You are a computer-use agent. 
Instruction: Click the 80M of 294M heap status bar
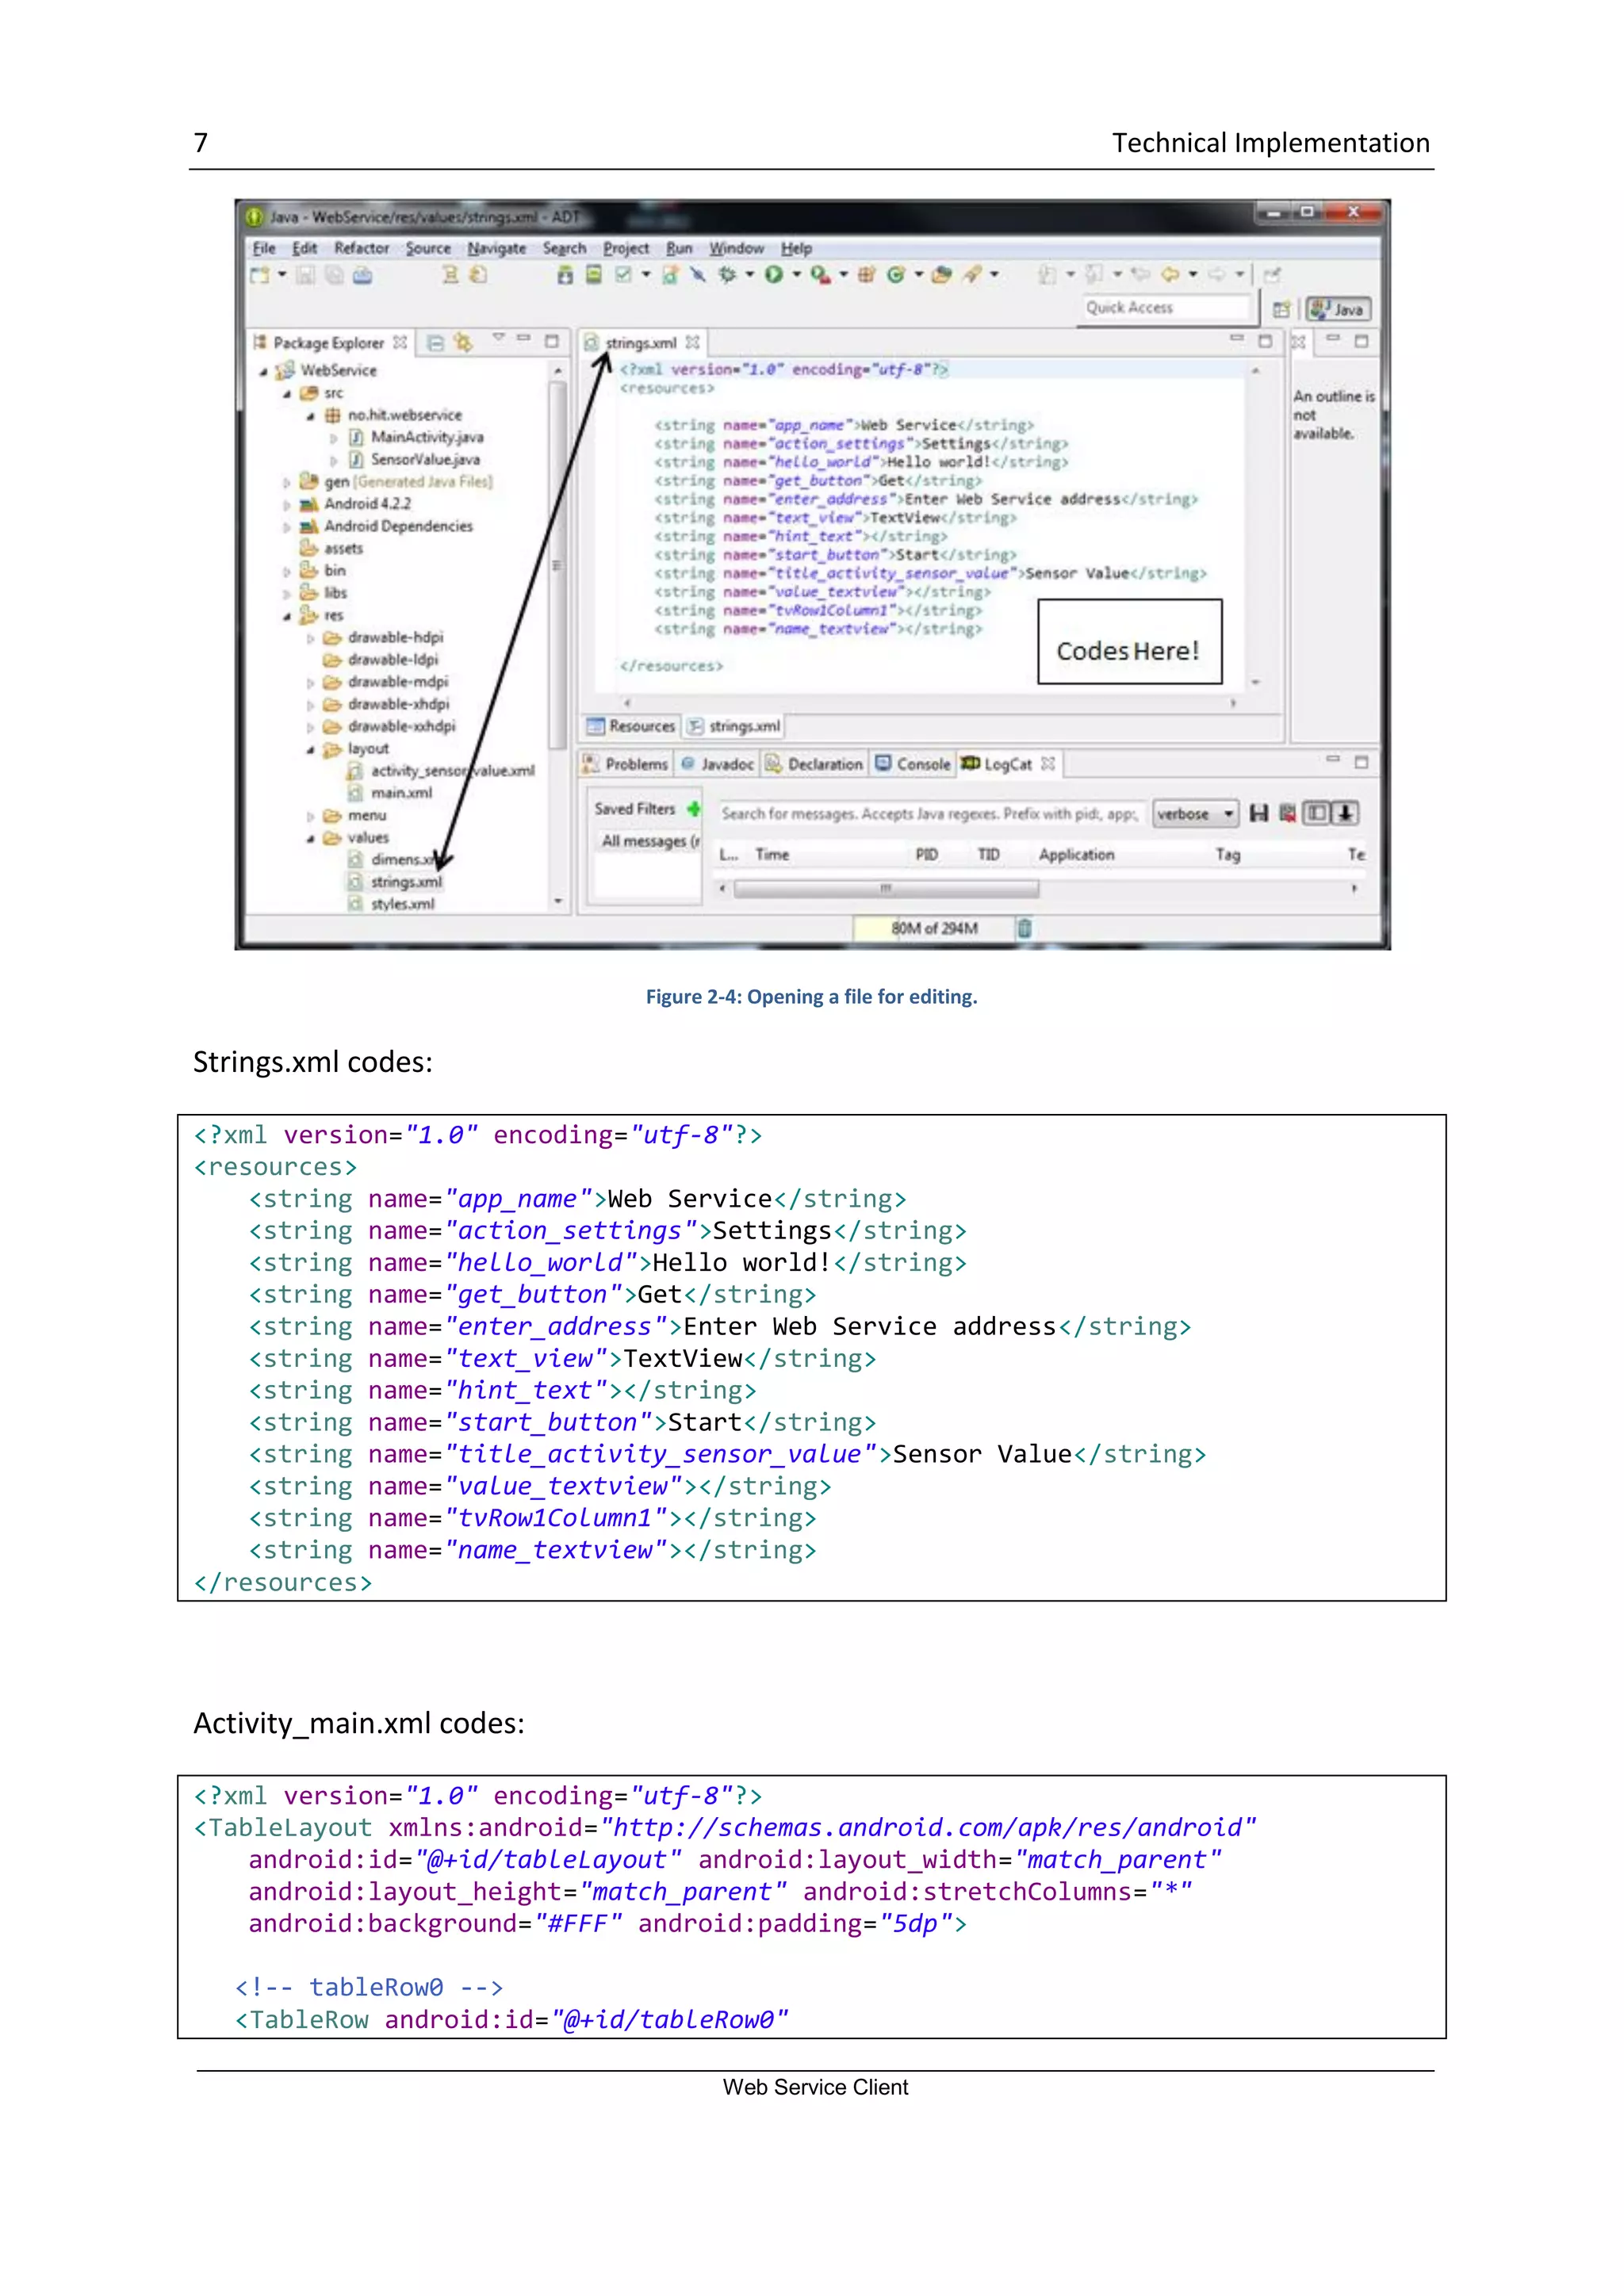[x=934, y=929]
